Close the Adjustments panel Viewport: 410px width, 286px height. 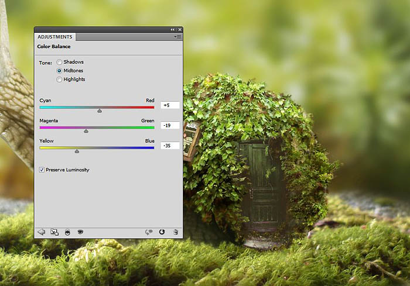point(179,29)
